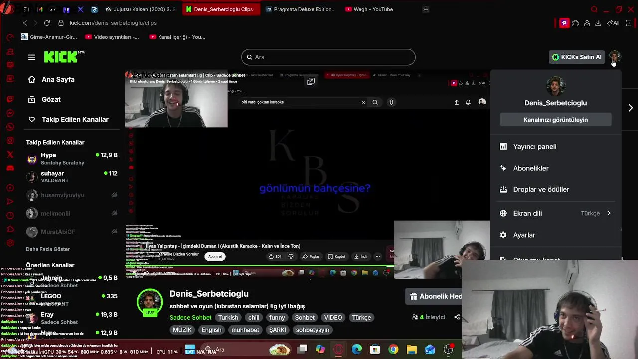Click the share icon beside İzleyici
This screenshot has width=638, height=359.
click(457, 317)
